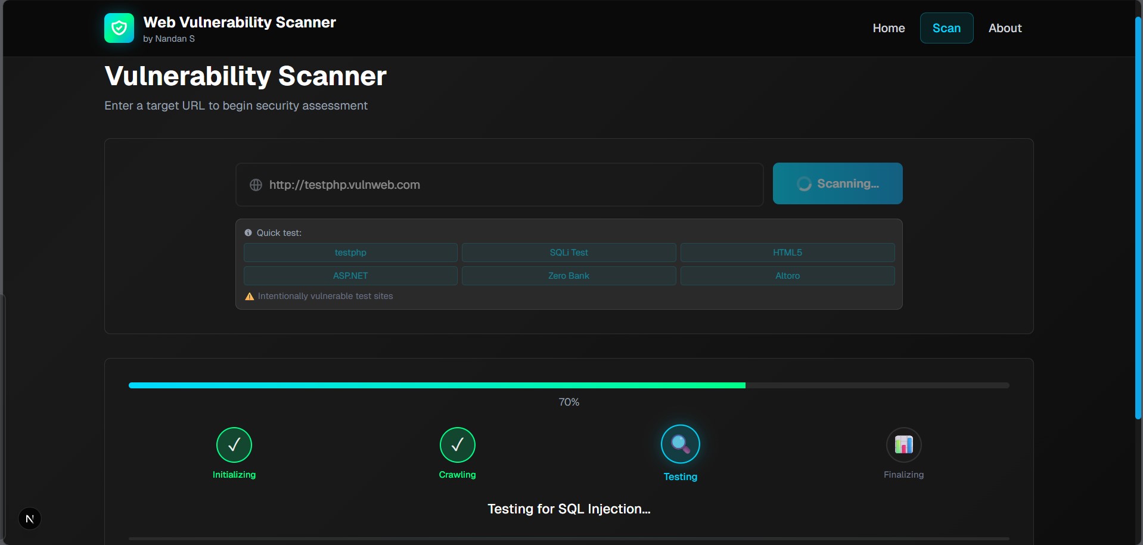The image size is (1143, 545).
Task: Pick the HTML5 quick test site
Action: pos(787,253)
